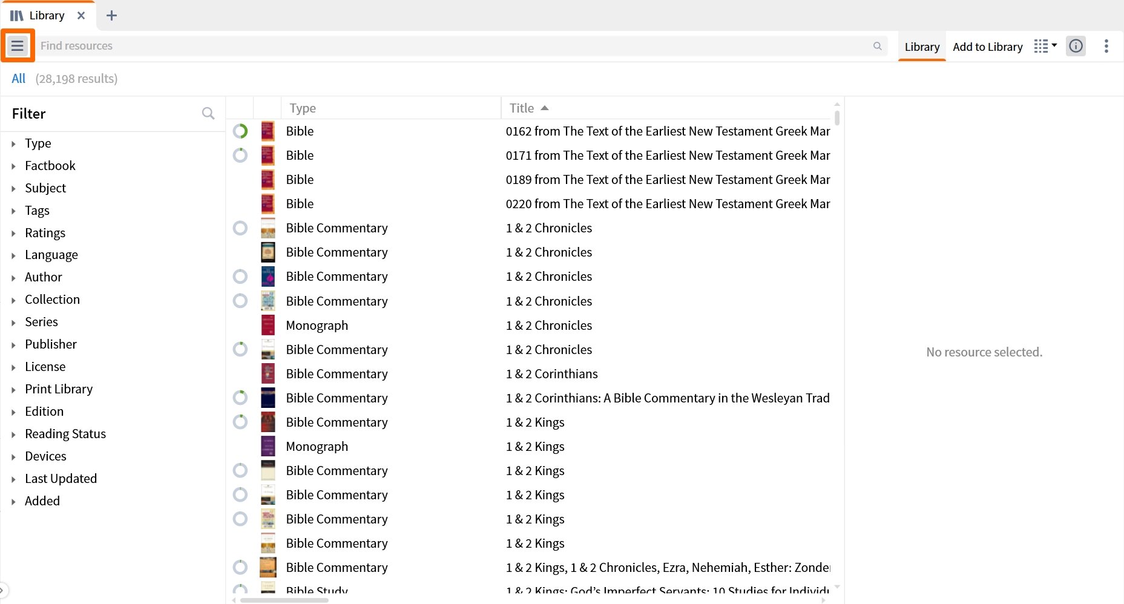Click the progress circle for 0171 Bible
The width and height of the screenshot is (1124, 604).
coord(240,156)
